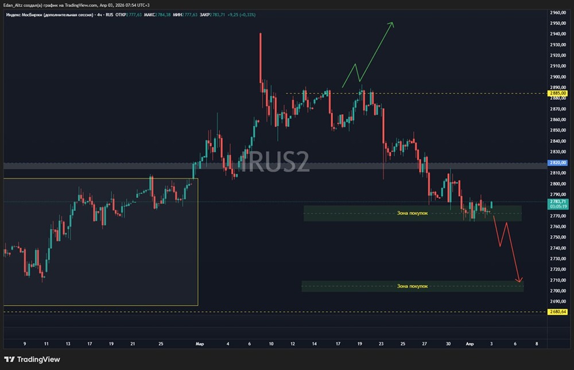Viewport: 574px width, 370px height.
Task: Select the lower "Зона покупок" label near 2700
Action: click(412, 286)
